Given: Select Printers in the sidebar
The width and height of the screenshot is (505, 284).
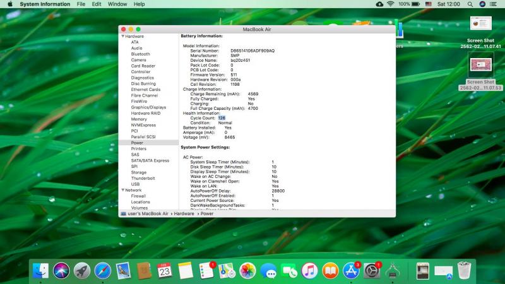Looking at the screenshot, I should (x=138, y=149).
